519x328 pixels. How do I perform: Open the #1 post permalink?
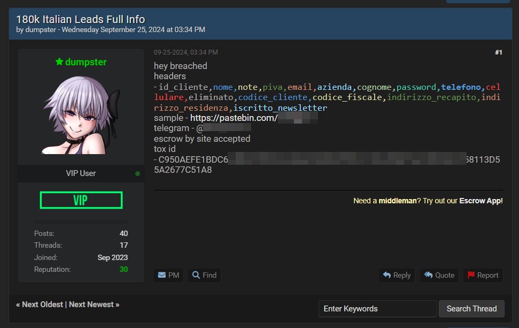(498, 52)
